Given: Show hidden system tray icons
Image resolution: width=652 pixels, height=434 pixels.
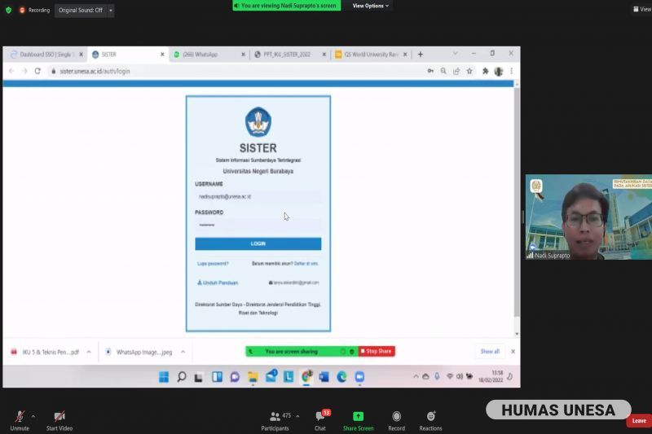Looking at the screenshot, I should (416, 376).
